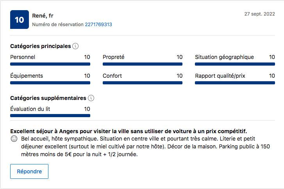Click the Évaluation du lit rating bar

(50, 116)
